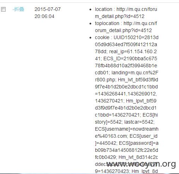This screenshot has height=174, width=179.
Task: Open the toplocation URL orum_detail.php?id=4512
Action: (x=123, y=30)
